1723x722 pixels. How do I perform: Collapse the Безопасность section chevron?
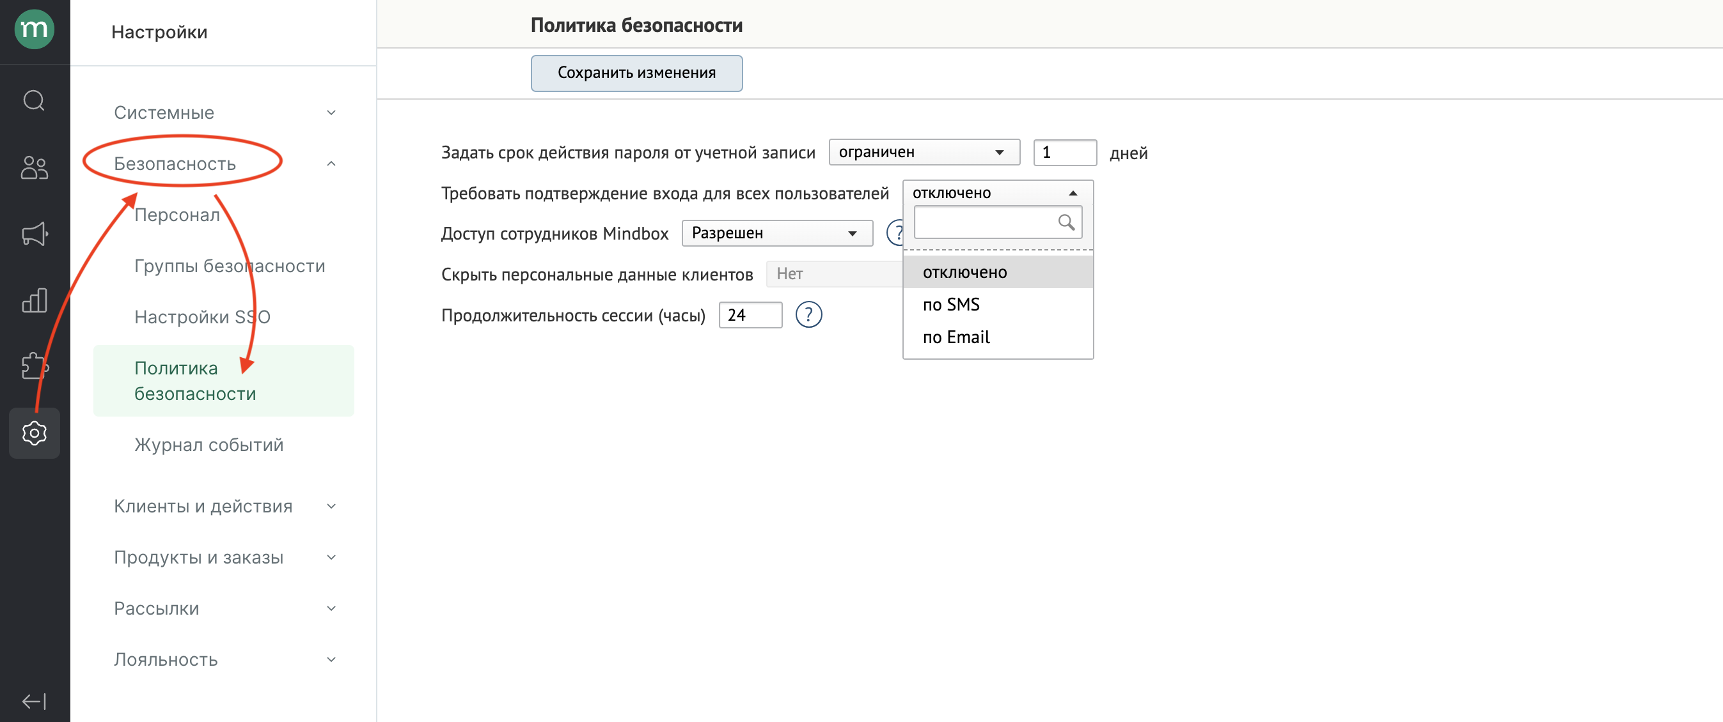coord(331,164)
